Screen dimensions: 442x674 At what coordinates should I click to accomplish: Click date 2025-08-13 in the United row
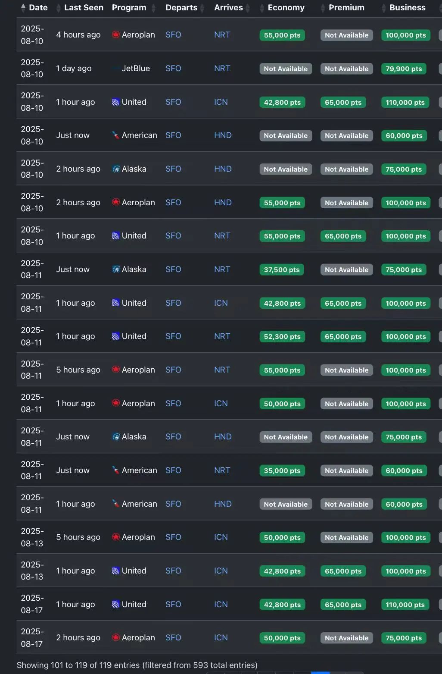32,571
